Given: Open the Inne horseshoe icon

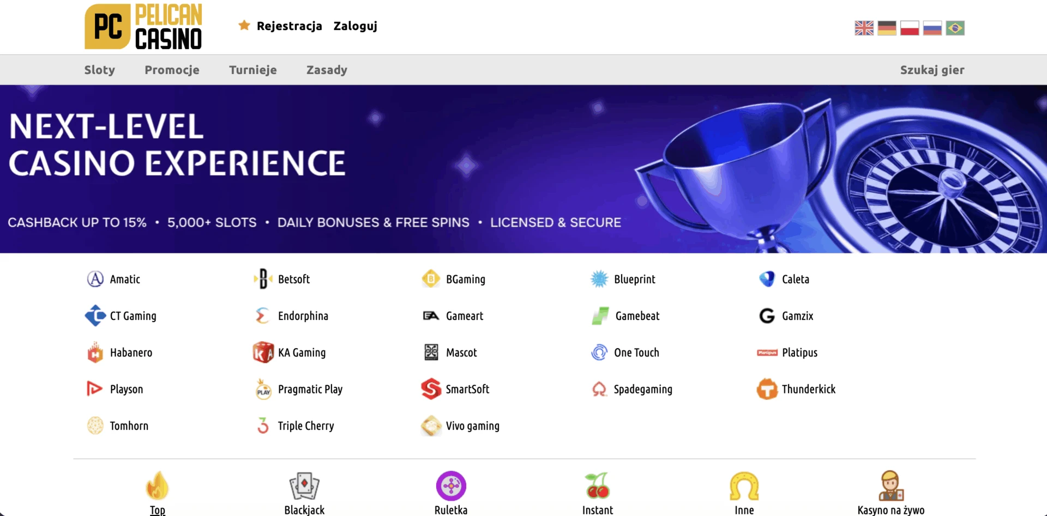Looking at the screenshot, I should pos(744,485).
